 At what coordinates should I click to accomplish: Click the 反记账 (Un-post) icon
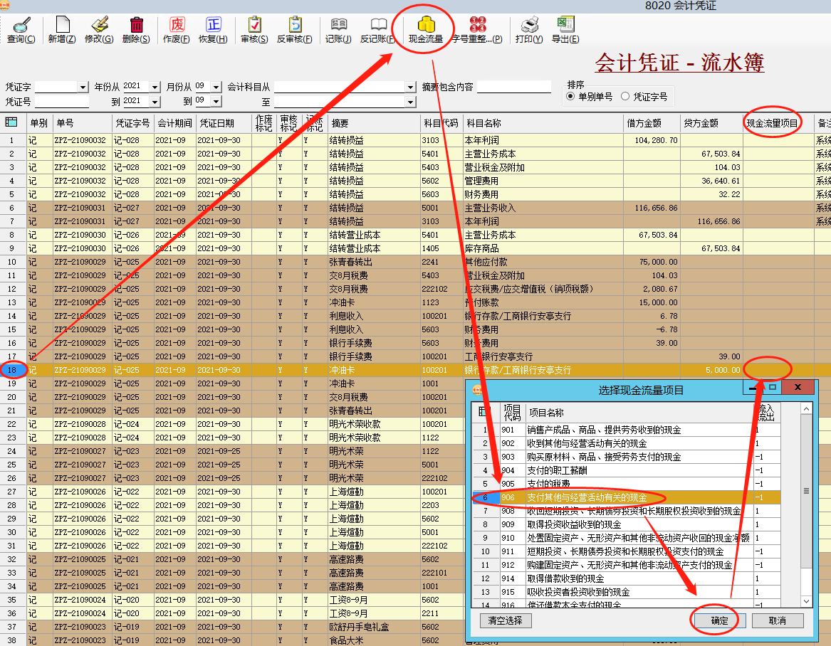click(378, 30)
